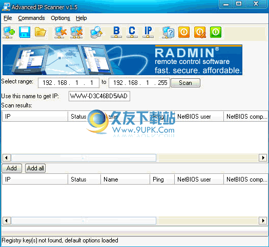
Task: Click lower list scrollbar left arrow
Action: [x=7, y=220]
